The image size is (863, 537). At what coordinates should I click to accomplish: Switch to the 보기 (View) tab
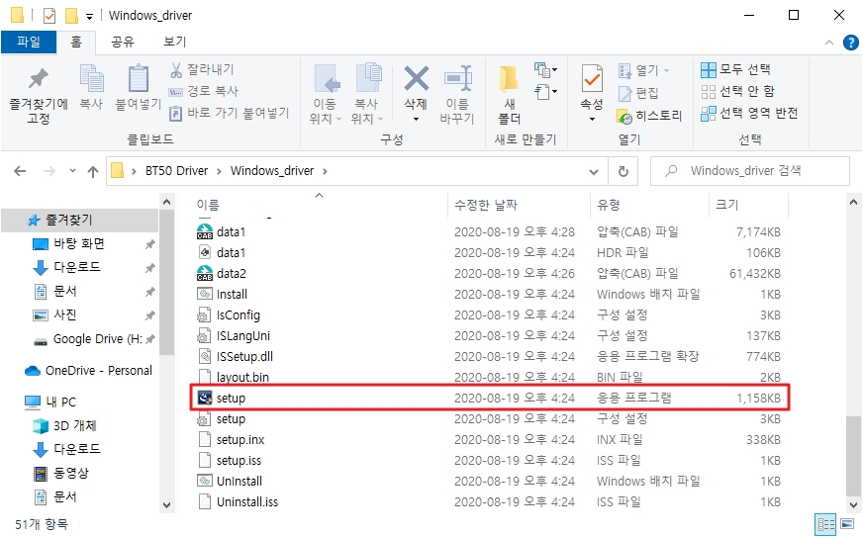click(175, 42)
